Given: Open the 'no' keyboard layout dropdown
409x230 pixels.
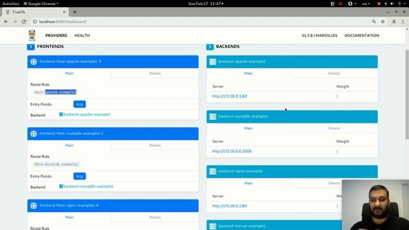Looking at the screenshot, I should point(366,4).
